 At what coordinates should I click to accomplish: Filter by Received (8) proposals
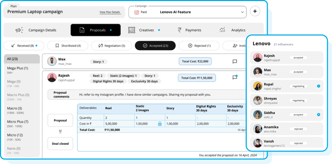click(24, 46)
